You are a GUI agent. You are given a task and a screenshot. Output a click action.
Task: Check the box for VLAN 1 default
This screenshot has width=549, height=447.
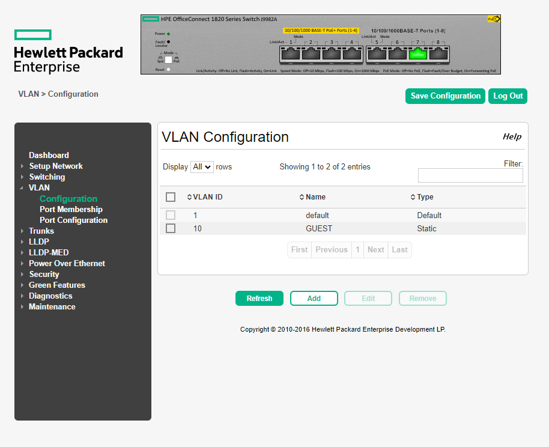pos(171,215)
